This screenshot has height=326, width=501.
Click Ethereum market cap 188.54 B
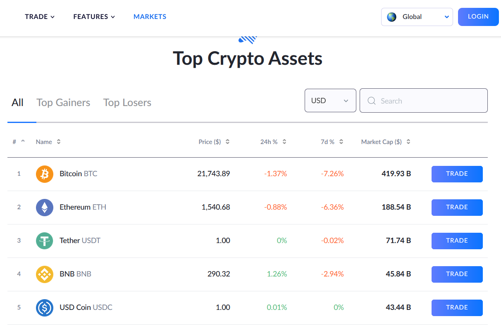[x=396, y=207]
